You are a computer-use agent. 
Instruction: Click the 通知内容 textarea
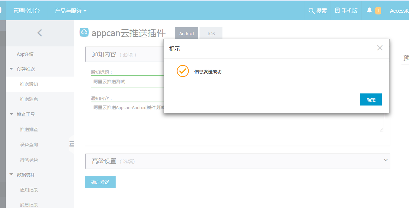coord(237,117)
